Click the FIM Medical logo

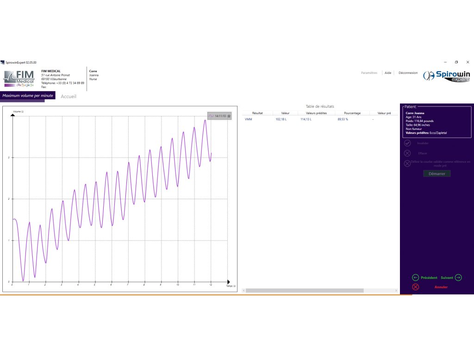pos(19,79)
